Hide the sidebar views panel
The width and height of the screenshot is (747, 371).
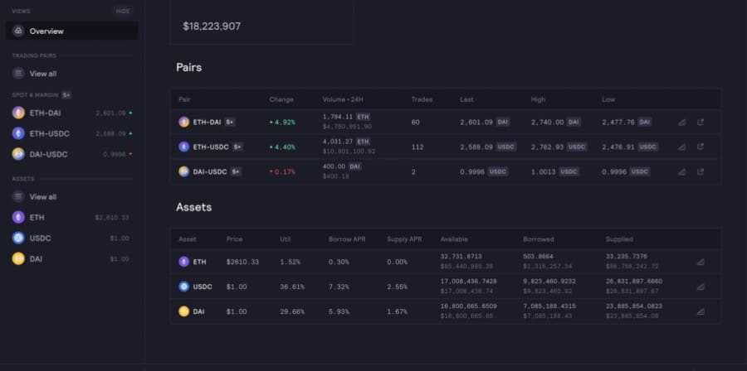click(x=123, y=11)
